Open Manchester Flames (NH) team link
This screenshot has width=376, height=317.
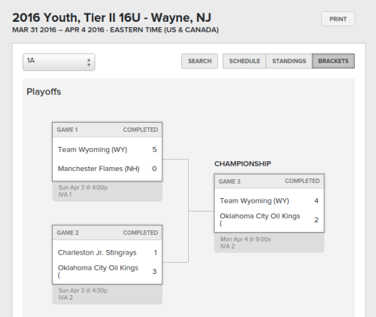click(99, 169)
